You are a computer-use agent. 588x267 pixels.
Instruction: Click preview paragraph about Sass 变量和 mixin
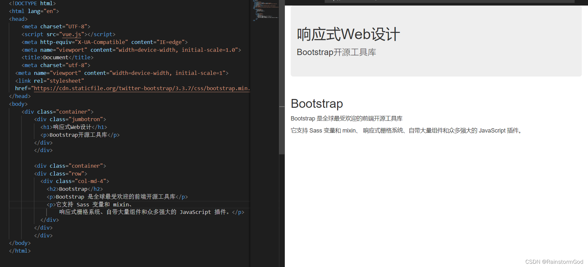tap(407, 131)
